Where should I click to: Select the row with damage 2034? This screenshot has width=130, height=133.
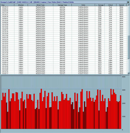[x=64, y=68]
